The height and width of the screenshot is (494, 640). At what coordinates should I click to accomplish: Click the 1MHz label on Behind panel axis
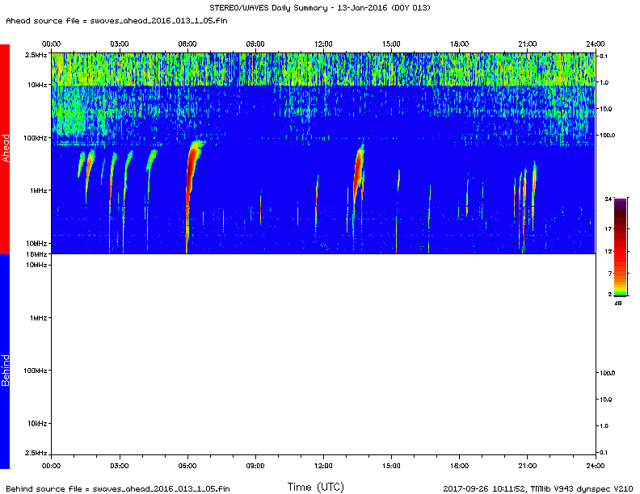pos(38,318)
